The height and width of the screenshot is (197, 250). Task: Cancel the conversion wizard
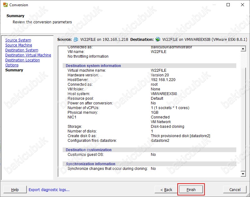[235, 190]
